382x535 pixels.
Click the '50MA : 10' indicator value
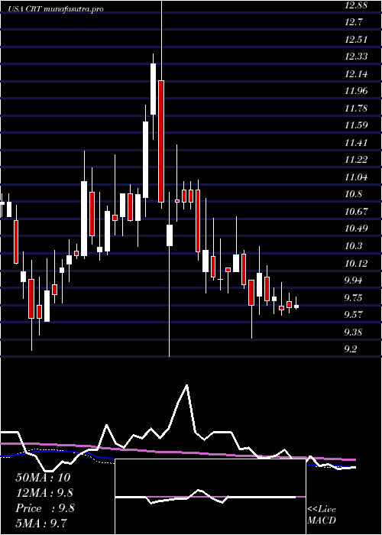click(43, 478)
